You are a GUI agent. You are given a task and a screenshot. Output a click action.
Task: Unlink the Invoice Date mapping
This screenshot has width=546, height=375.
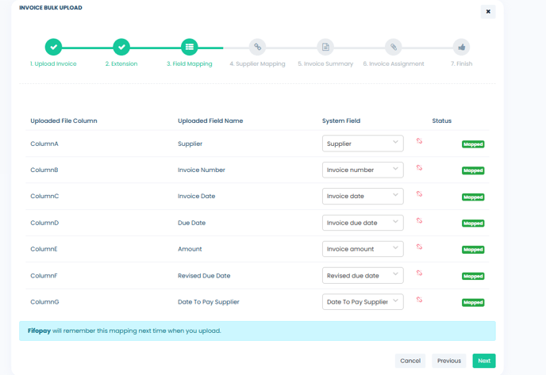[x=419, y=194]
